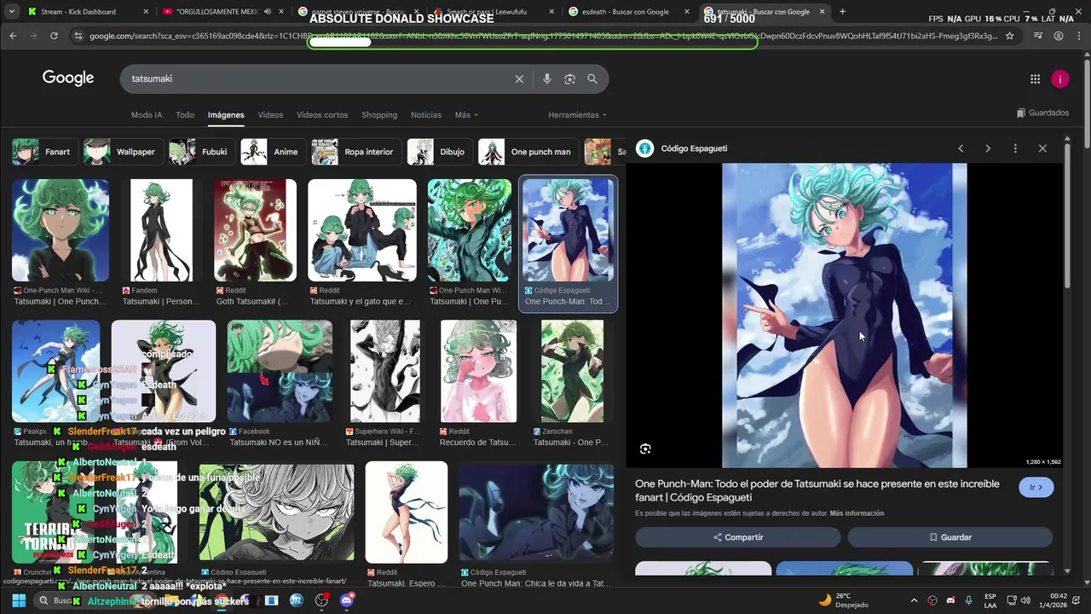Open the volume control in system tray
Screen dimensions: 1091x614
click(1025, 600)
